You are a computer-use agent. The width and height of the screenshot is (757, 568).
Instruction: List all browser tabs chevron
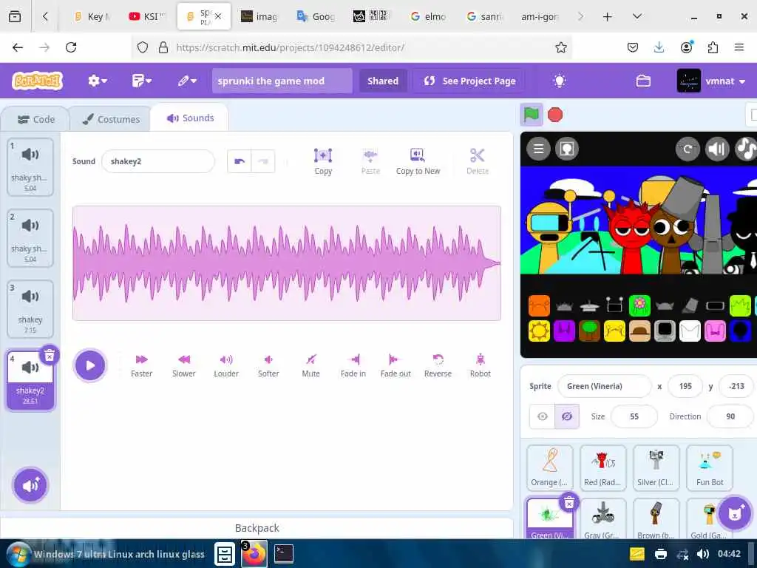(637, 16)
